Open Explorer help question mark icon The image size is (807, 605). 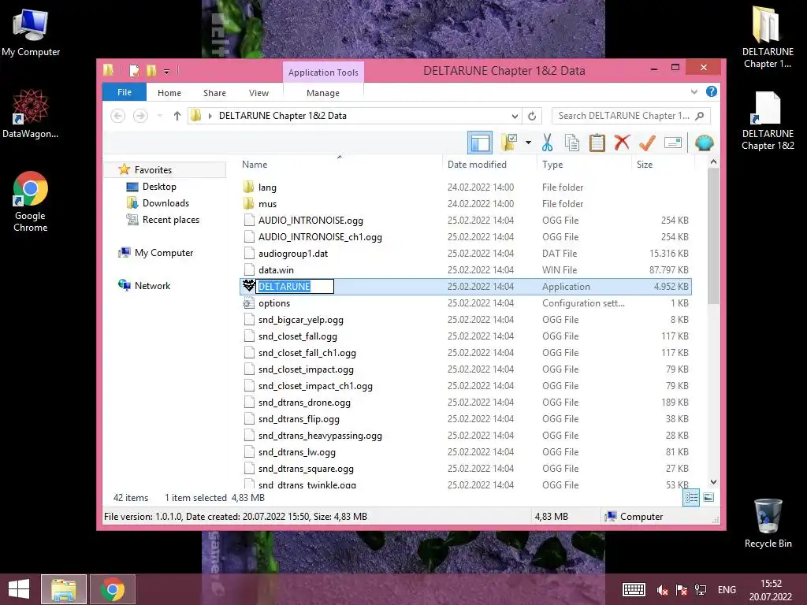click(712, 91)
